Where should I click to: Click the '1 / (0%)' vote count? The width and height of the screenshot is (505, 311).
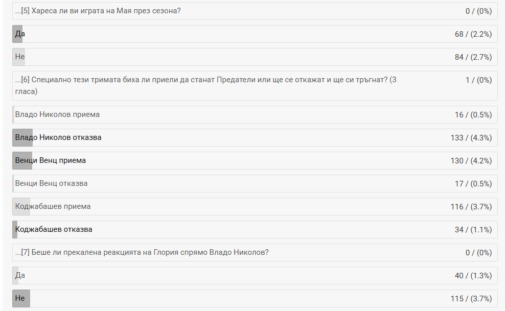tap(478, 80)
